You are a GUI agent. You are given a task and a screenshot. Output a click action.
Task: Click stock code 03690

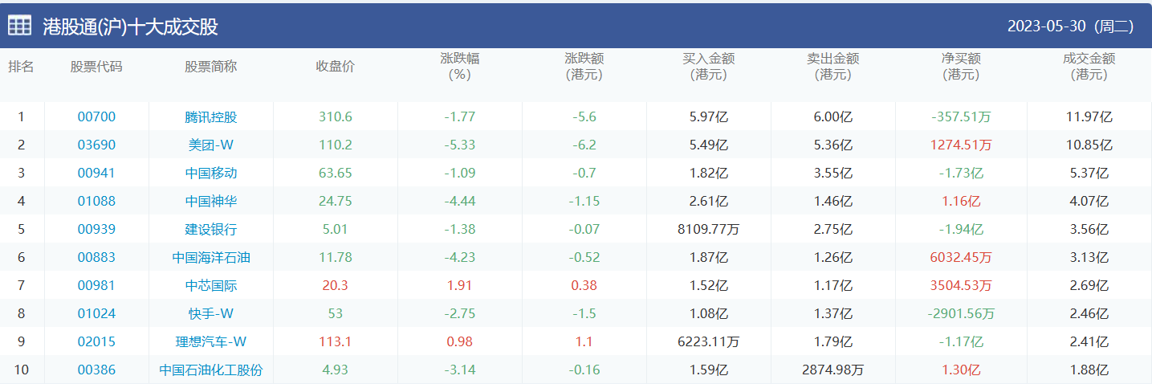click(96, 145)
